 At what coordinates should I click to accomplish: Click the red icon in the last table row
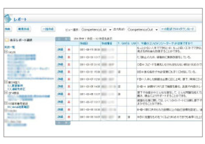pos(69,117)
